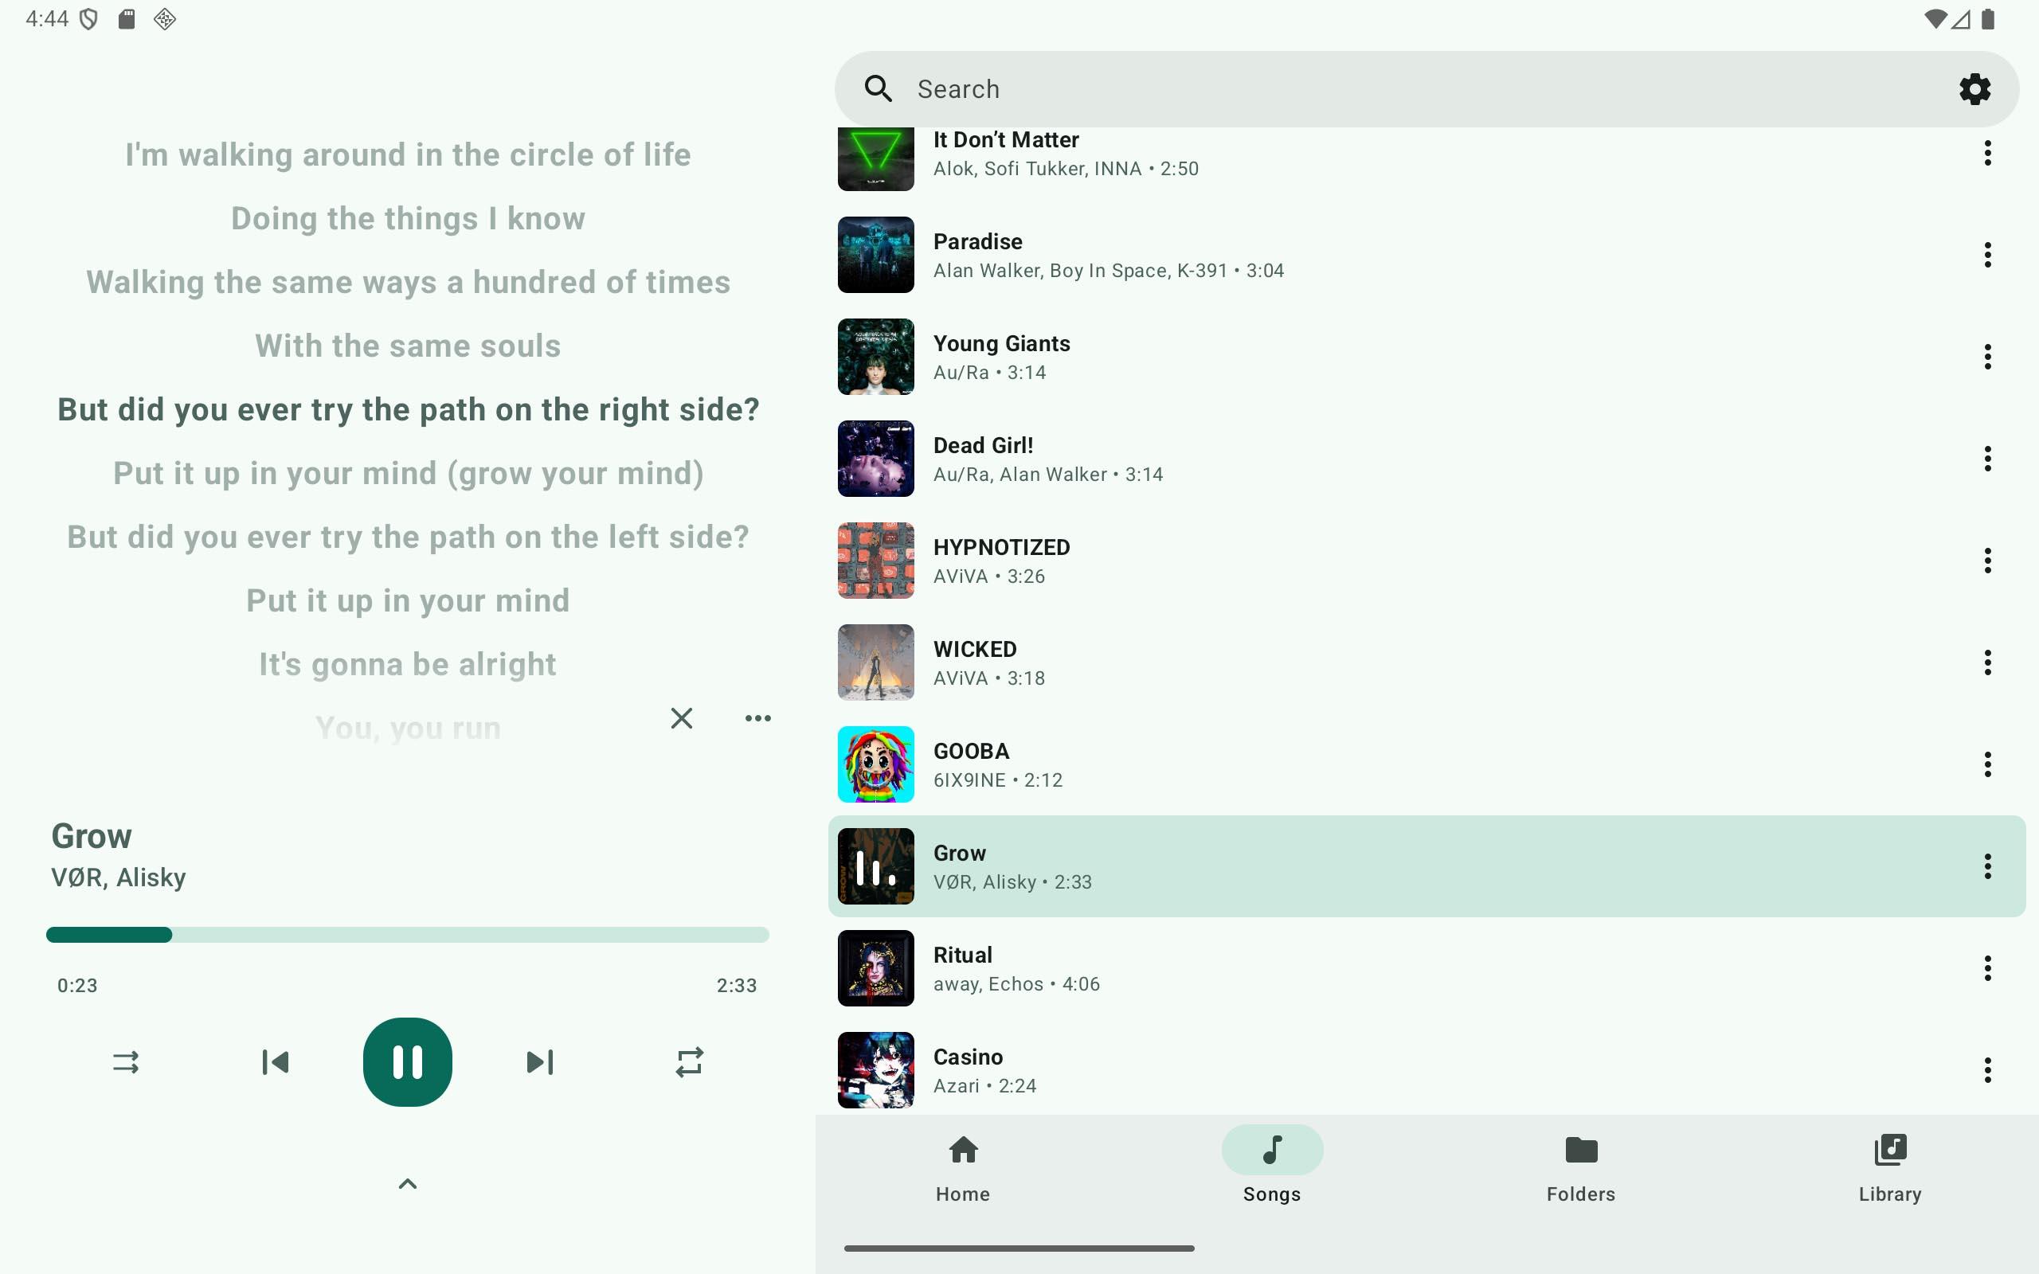This screenshot has width=2039, height=1274.
Task: Seek within the playback progress bar
Action: pyautogui.click(x=408, y=935)
